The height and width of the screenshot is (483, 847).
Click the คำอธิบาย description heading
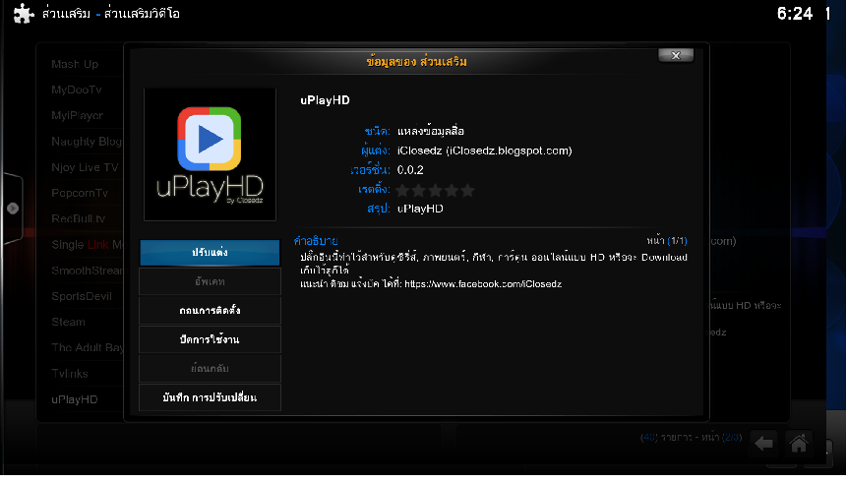point(316,241)
